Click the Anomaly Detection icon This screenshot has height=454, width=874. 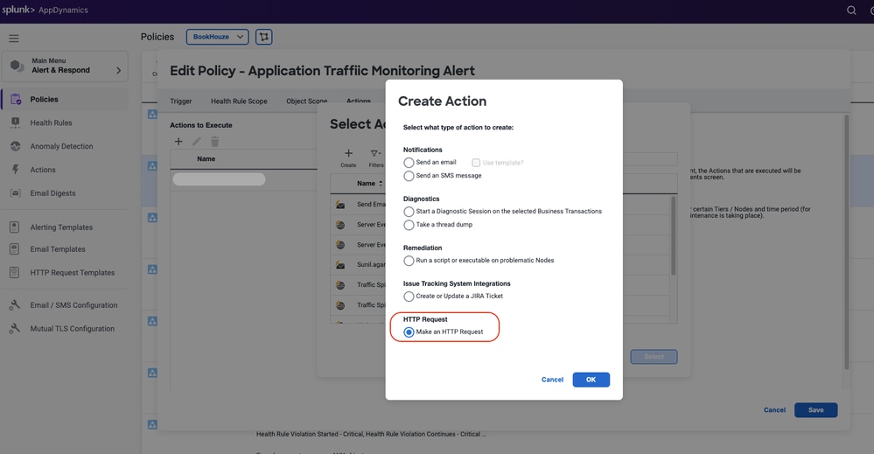point(16,146)
